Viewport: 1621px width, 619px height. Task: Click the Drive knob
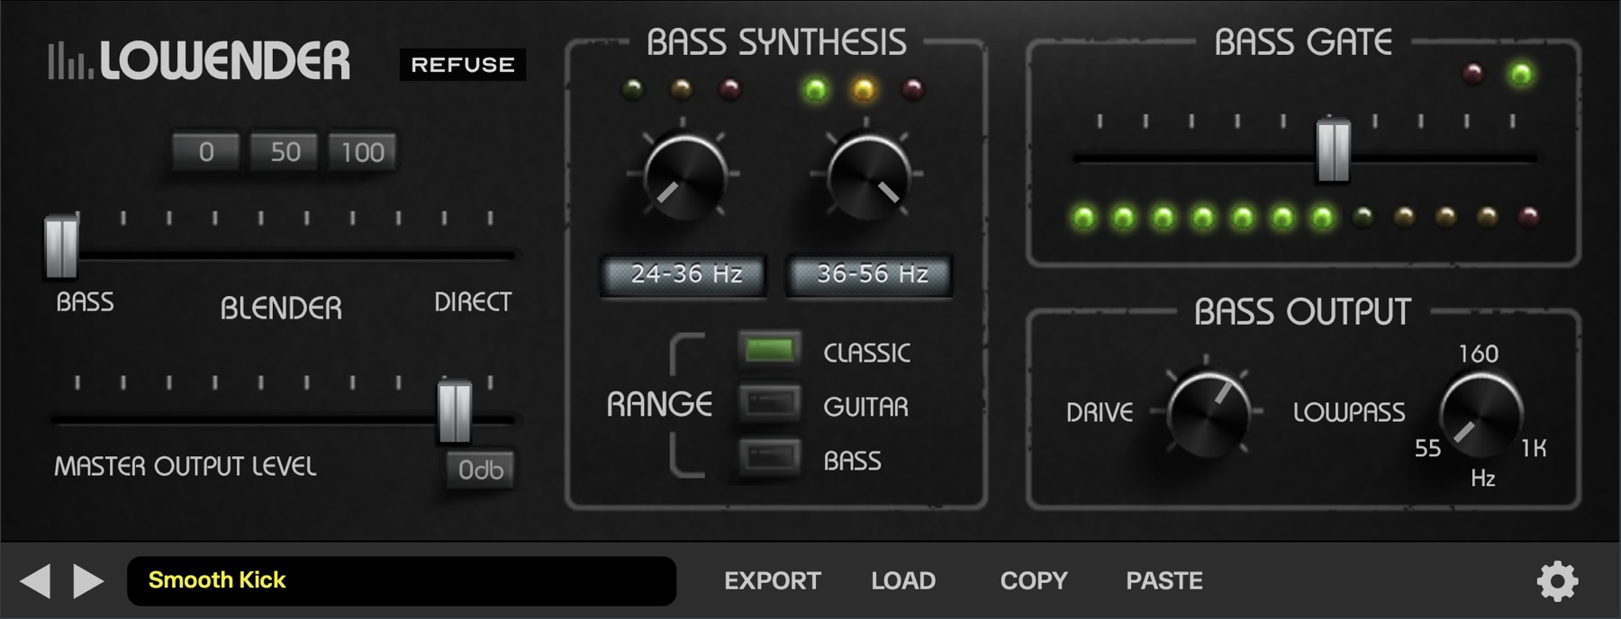point(1208,411)
